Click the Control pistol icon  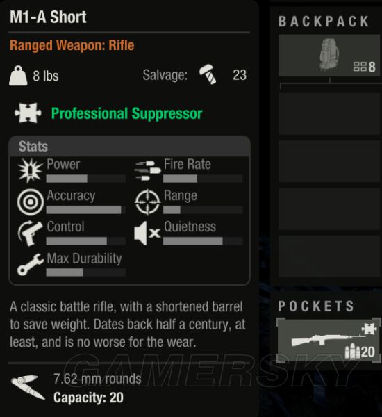(31, 234)
